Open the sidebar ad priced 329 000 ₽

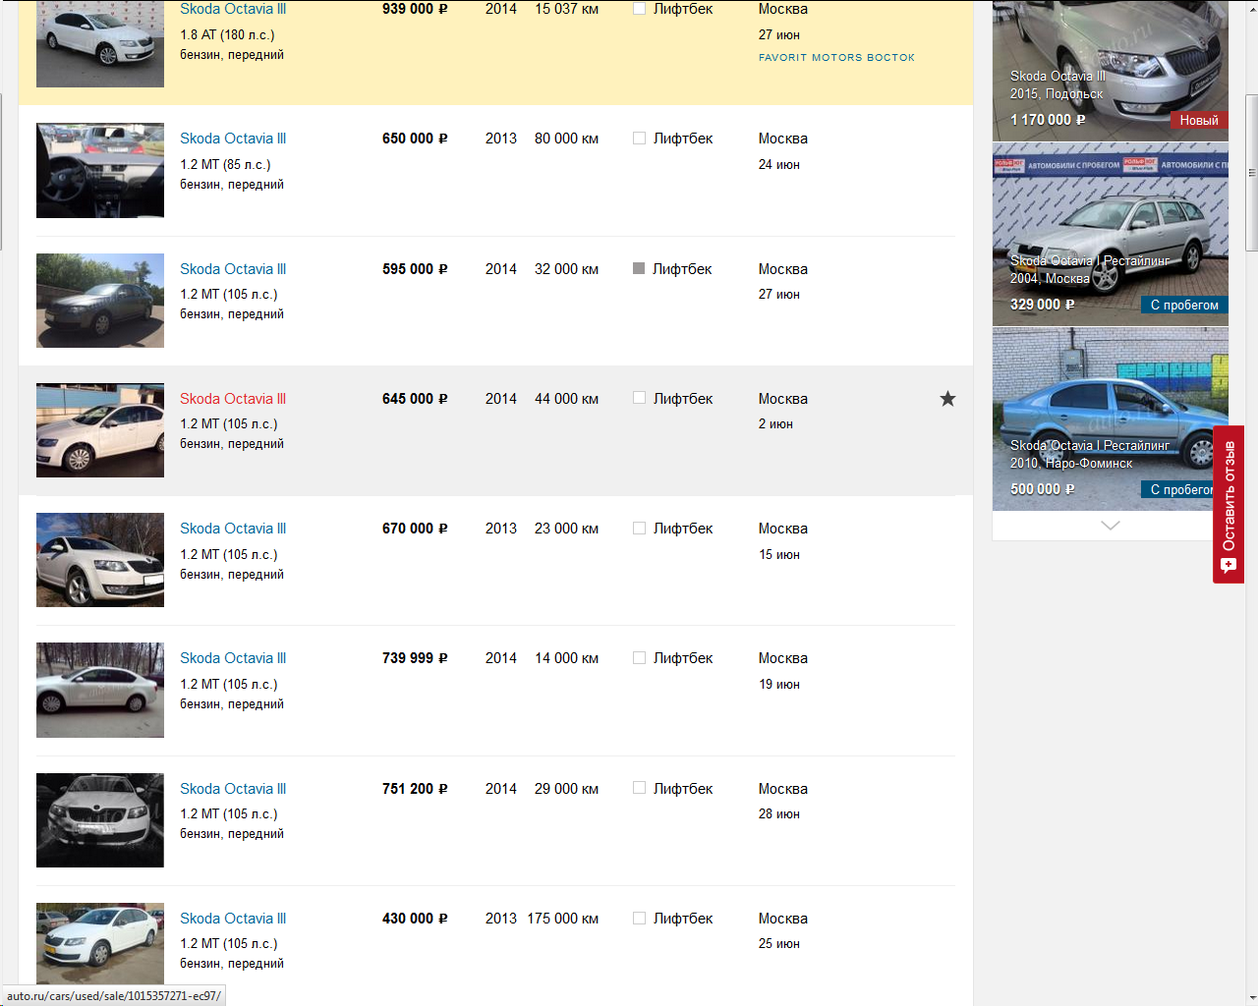(1111, 234)
